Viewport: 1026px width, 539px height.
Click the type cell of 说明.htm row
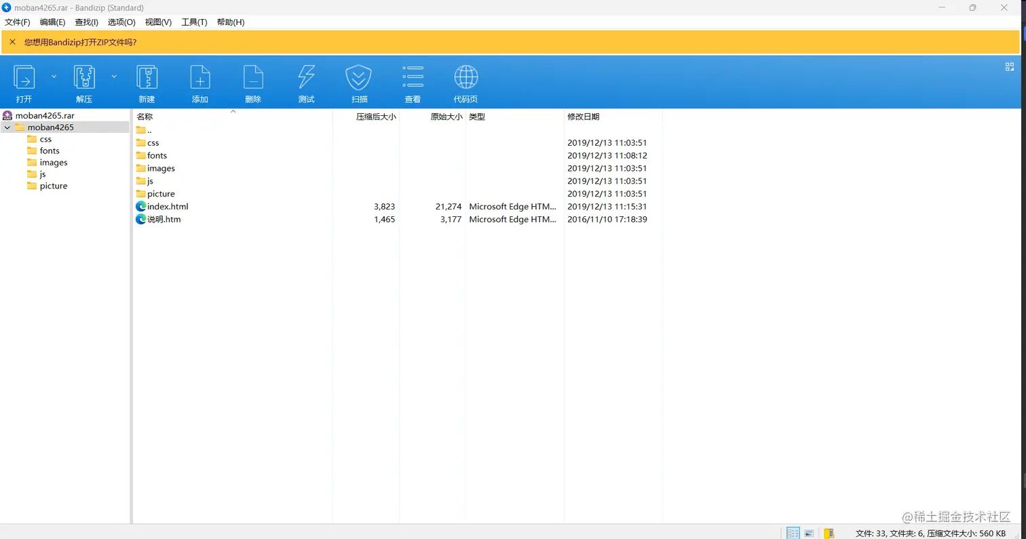pos(513,219)
